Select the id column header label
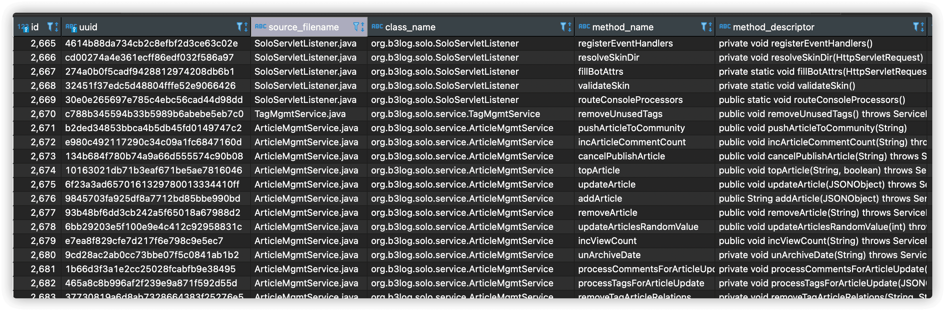Screen dimensions: 945x311 [35, 27]
